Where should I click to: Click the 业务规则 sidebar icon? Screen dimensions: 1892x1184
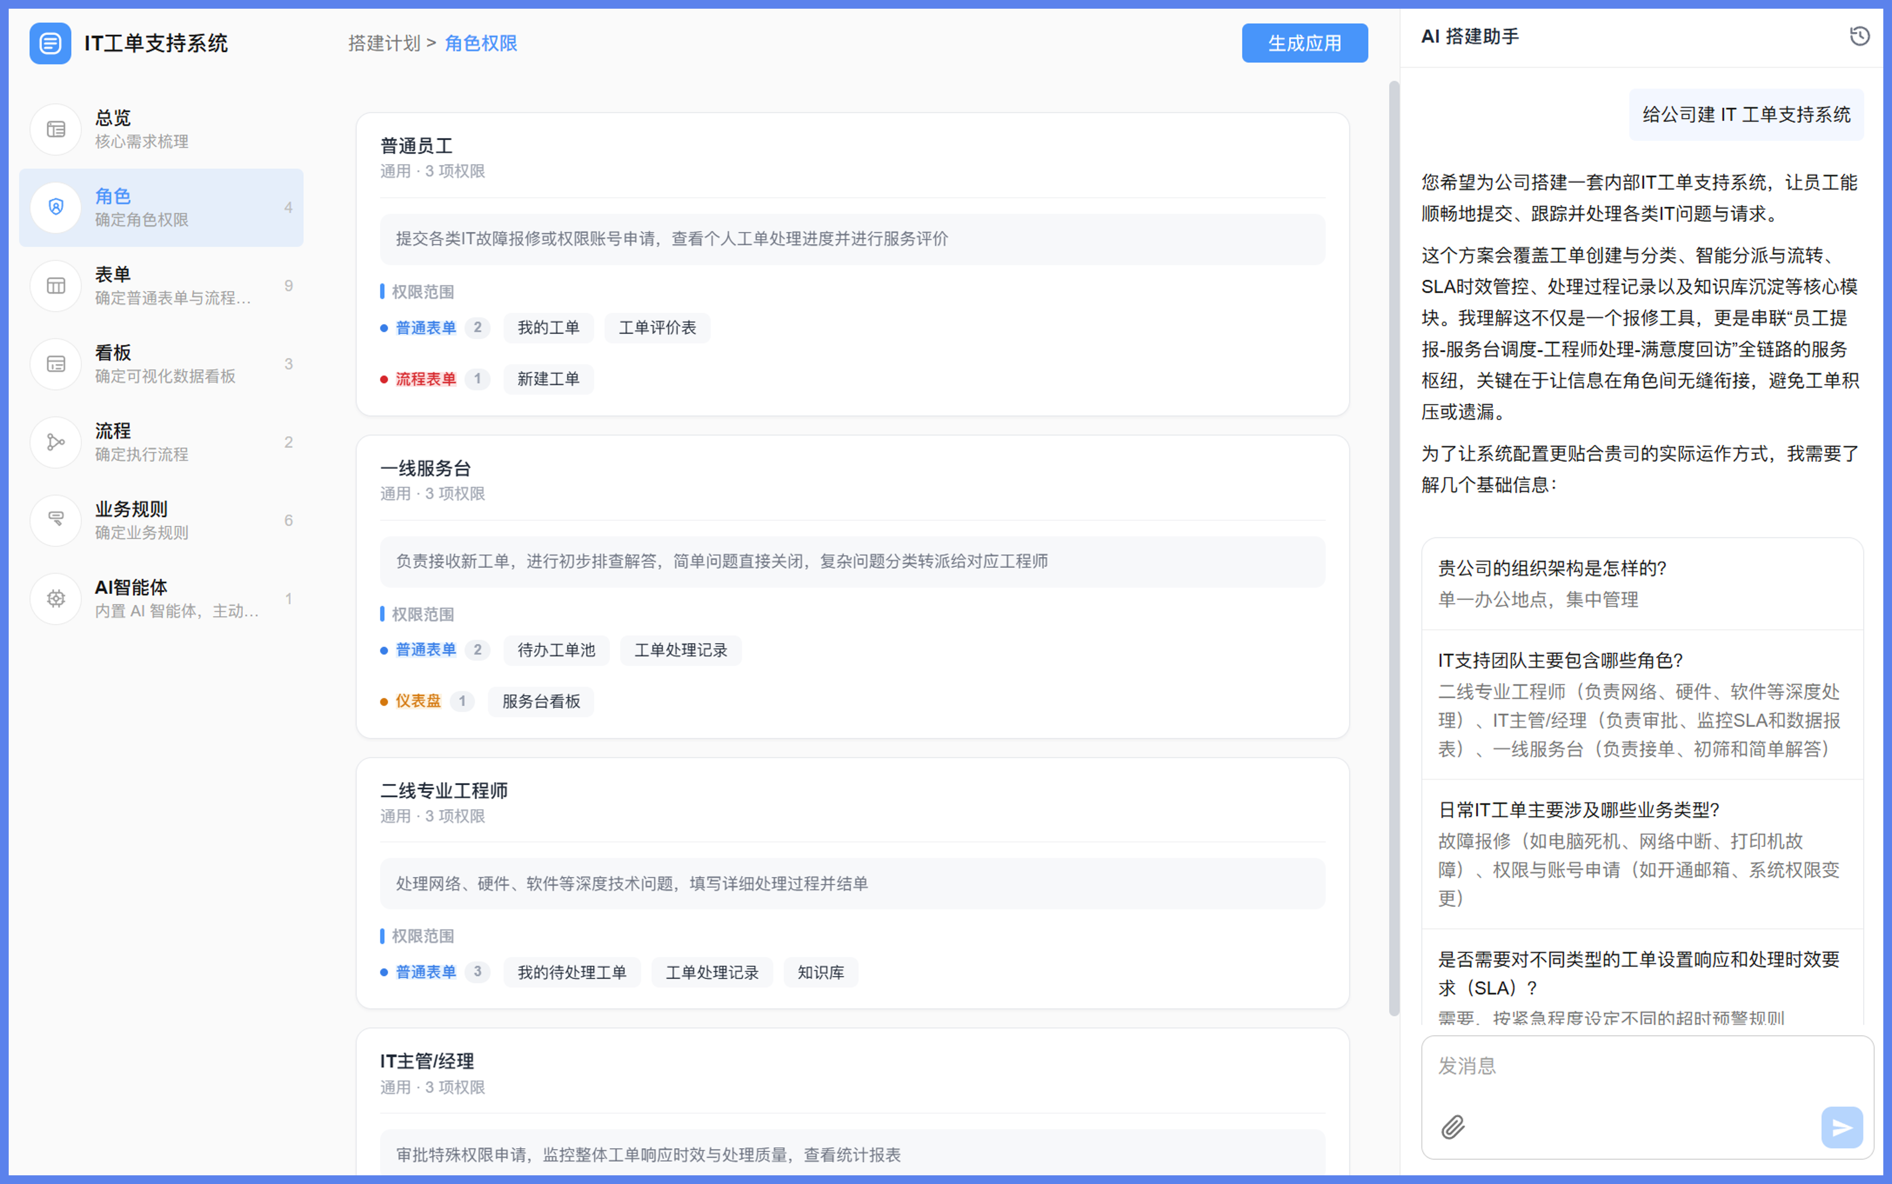point(56,521)
